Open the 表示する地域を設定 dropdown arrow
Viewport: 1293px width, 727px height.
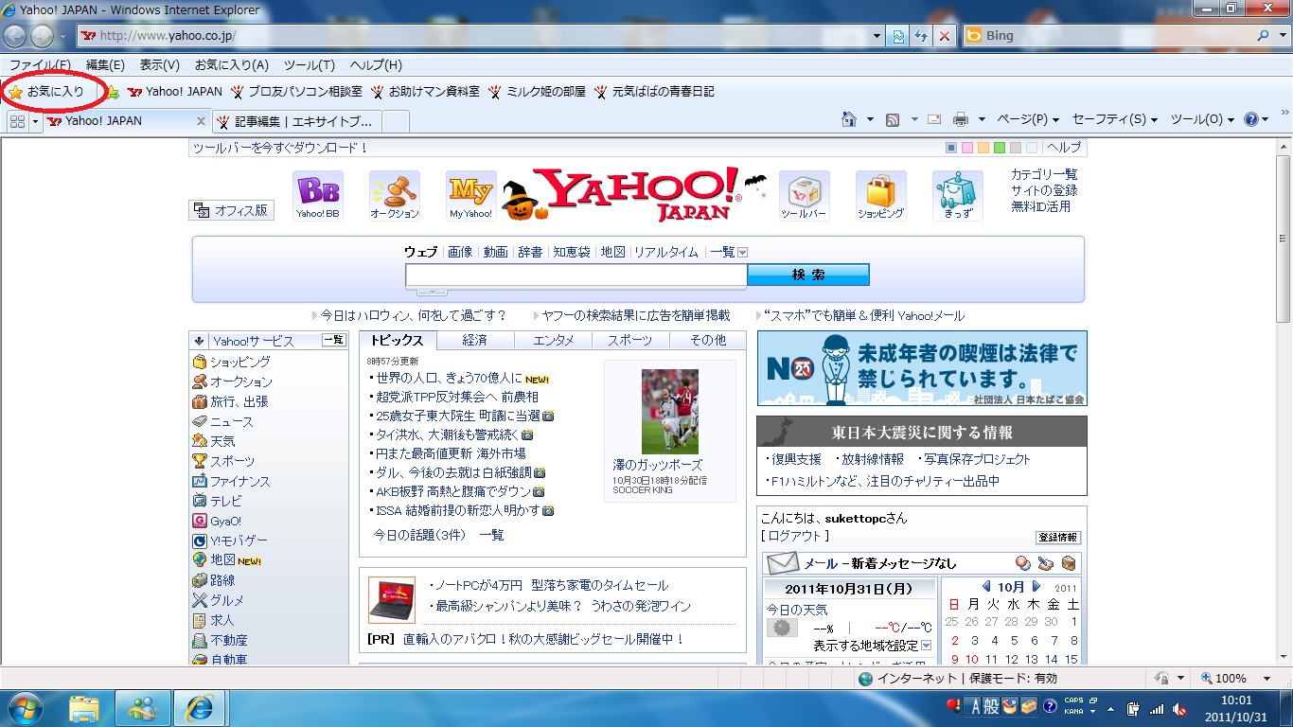(x=926, y=646)
